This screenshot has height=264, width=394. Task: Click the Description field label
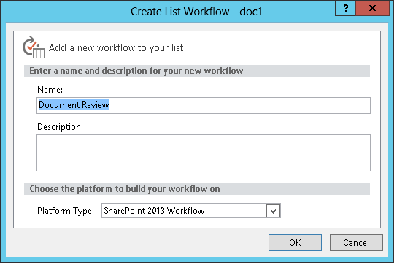click(60, 127)
